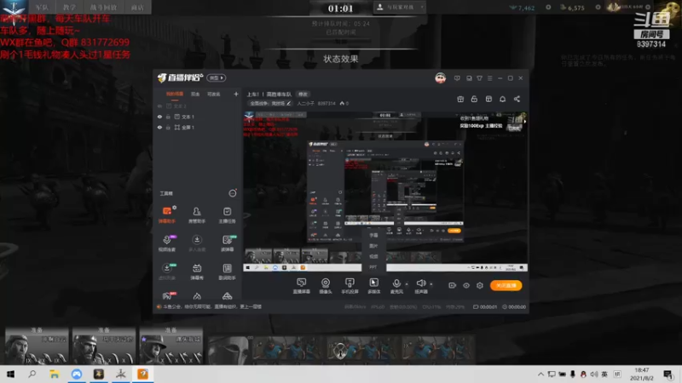Screen dimensions: 682x383
Task: Choose 字幕 from the multimedia popup menu
Action: pos(373,235)
